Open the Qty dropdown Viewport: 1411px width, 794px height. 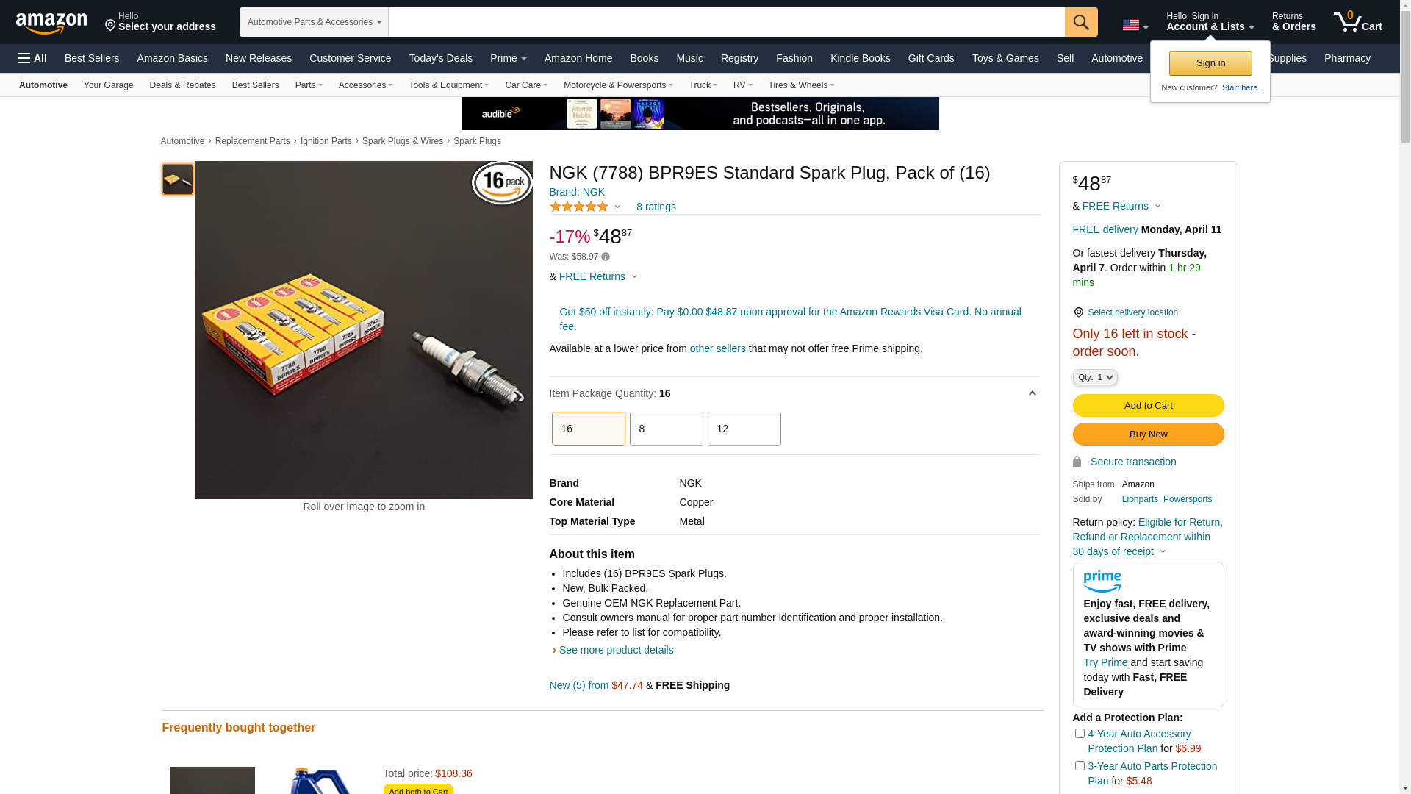[x=1094, y=377]
